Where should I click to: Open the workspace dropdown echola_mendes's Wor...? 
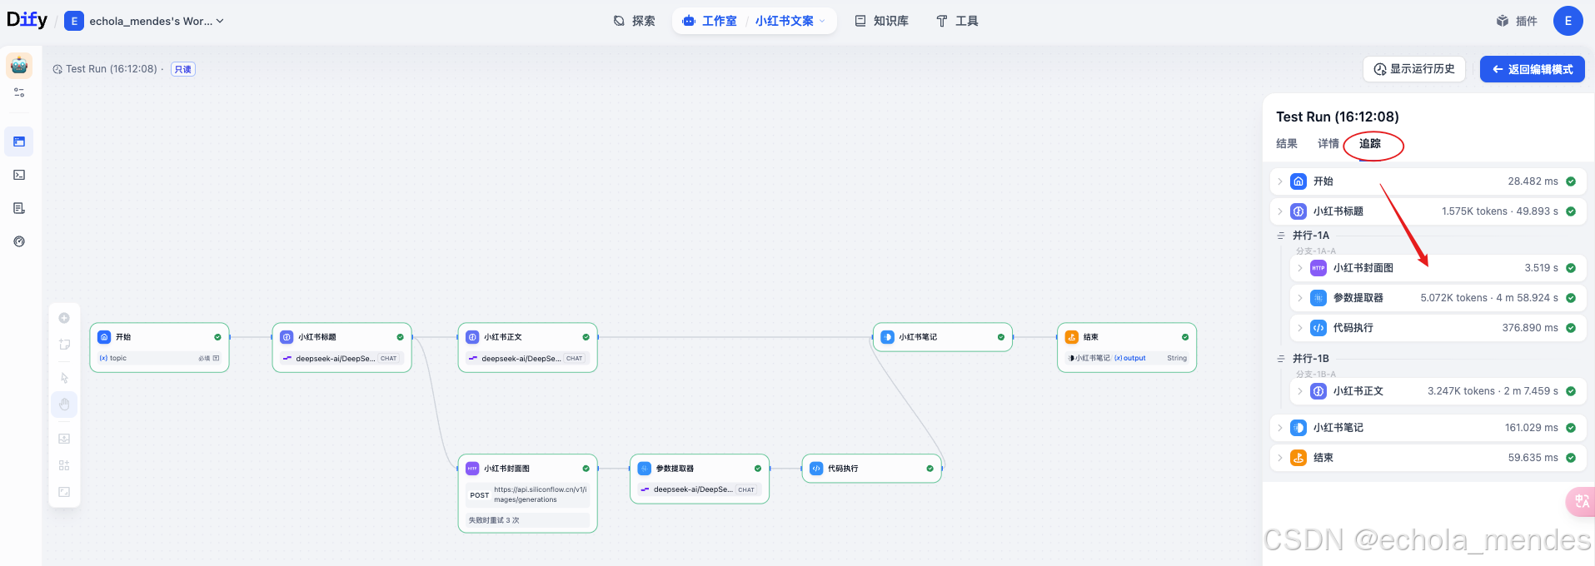point(144,21)
